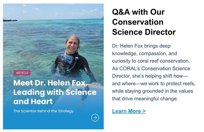Click the "Science Director" heading line
Screen dimensions: 204x132
coord(144,32)
